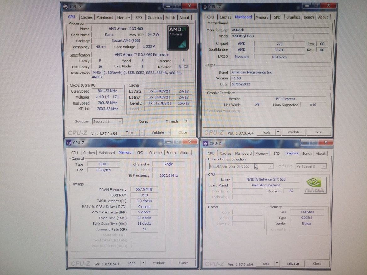The width and height of the screenshot is (367, 275).
Task: Open Tools dropdown arrow in Memory window
Action: [x=143, y=263]
